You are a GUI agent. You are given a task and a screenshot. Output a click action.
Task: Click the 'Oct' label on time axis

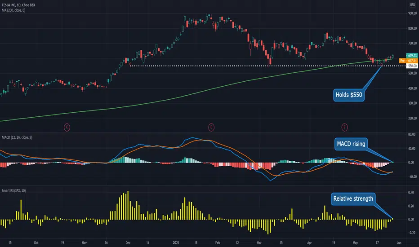coord(36,243)
